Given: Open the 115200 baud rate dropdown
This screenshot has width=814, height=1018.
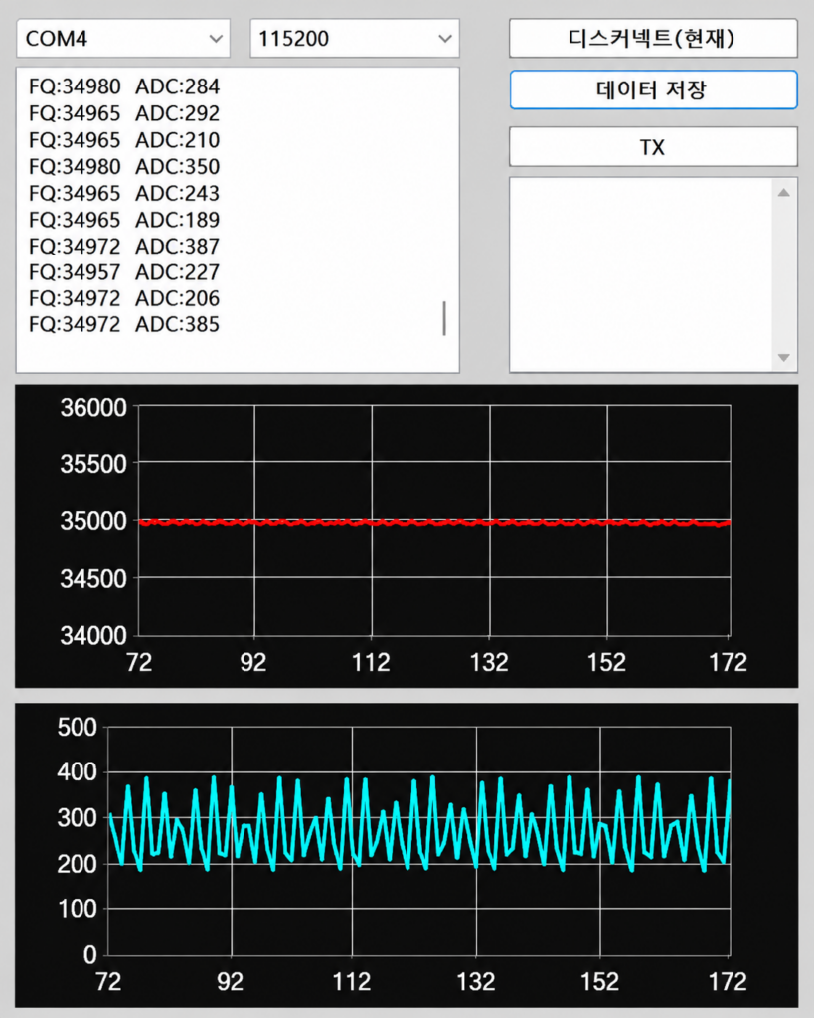Looking at the screenshot, I should point(355,39).
